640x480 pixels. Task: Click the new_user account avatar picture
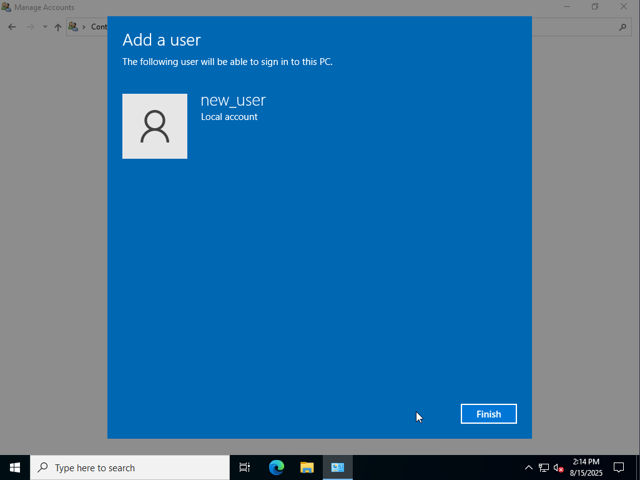(155, 126)
